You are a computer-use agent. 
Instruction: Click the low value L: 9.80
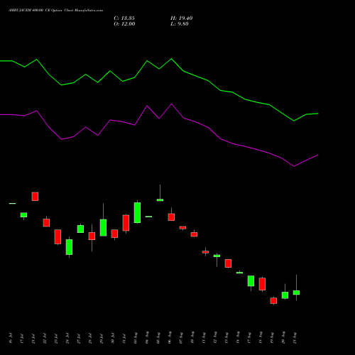click(180, 24)
